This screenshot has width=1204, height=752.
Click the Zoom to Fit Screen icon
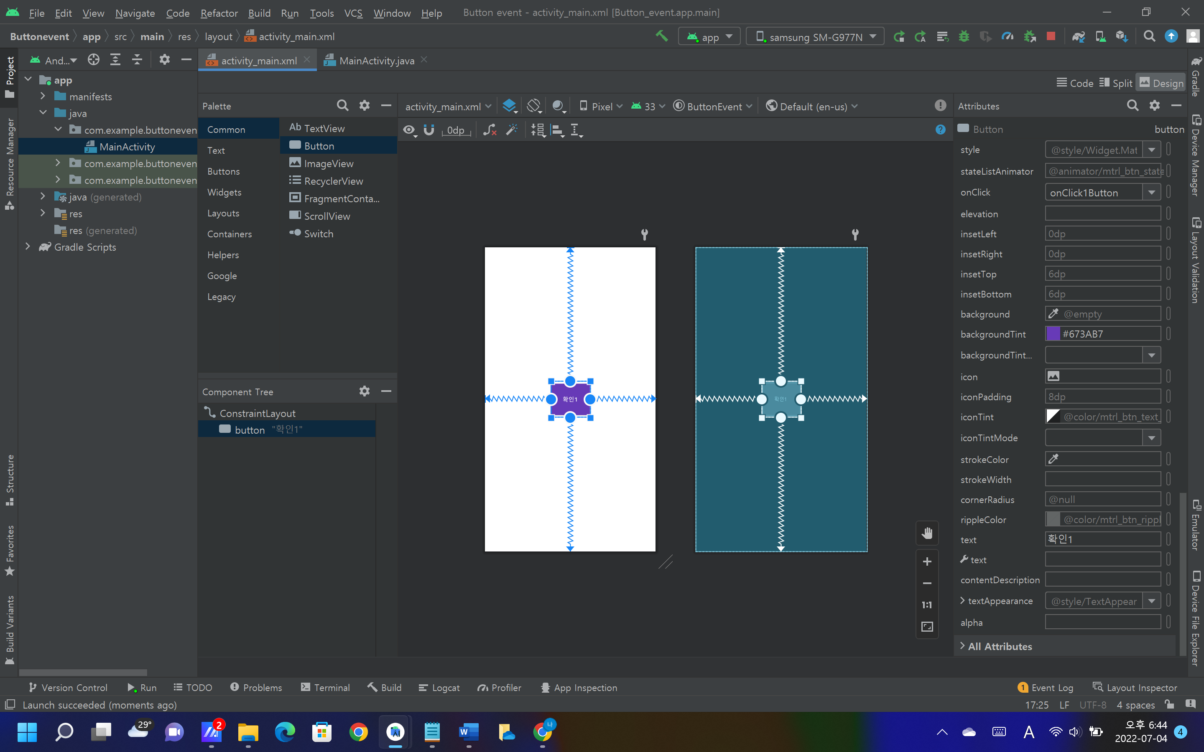click(x=927, y=627)
